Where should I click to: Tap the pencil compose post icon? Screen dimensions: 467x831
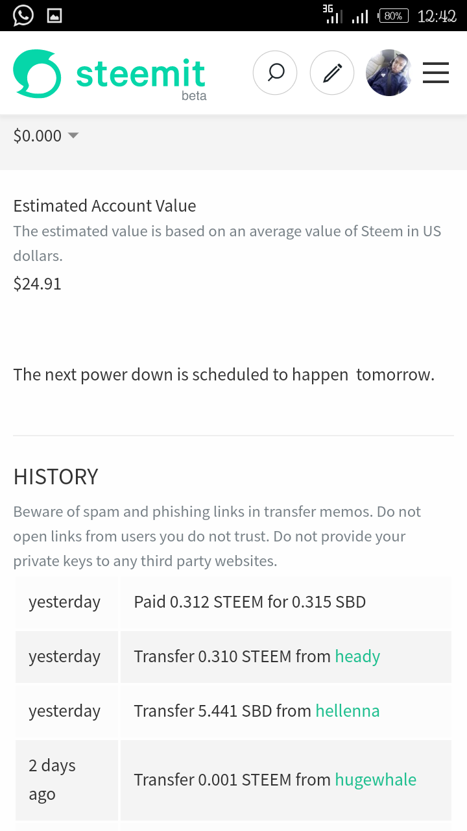click(x=332, y=73)
